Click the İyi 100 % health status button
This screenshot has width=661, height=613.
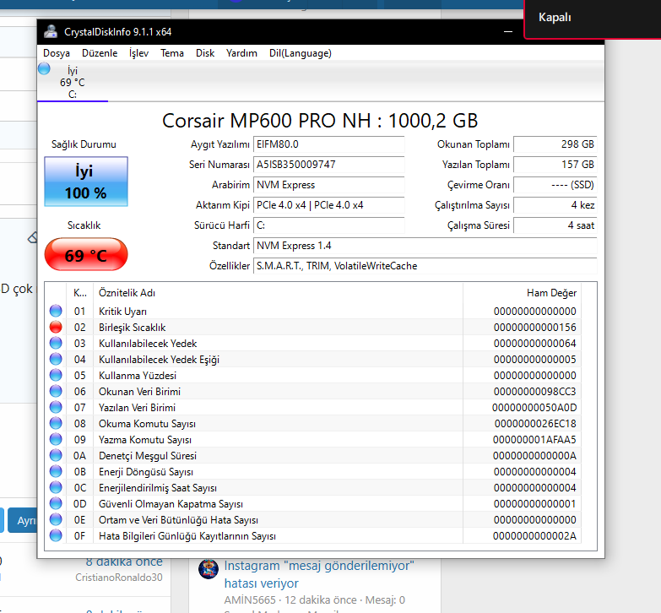(86, 182)
